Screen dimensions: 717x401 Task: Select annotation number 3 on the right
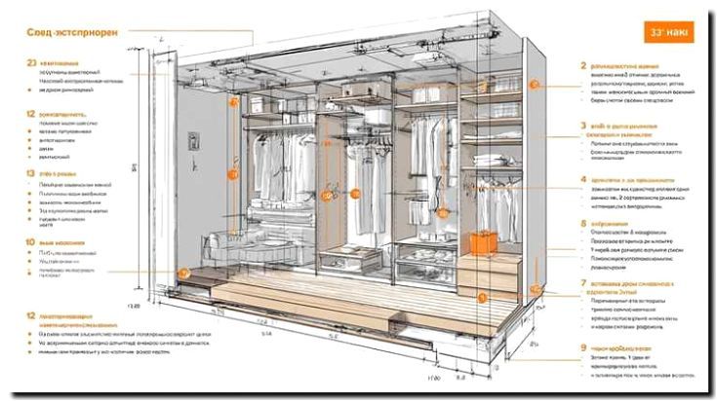tap(583, 127)
